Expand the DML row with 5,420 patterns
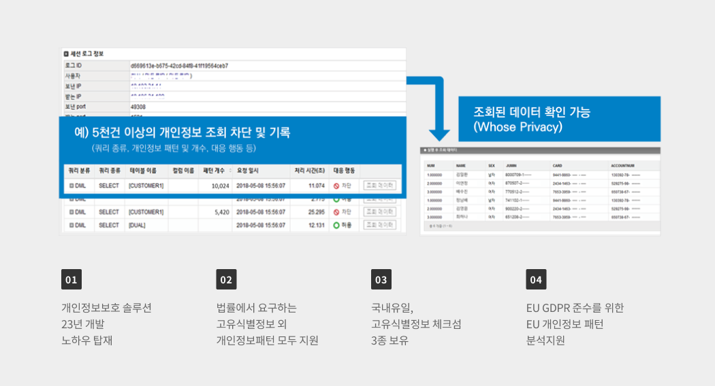Screen dimensions: 715x386 coord(71,212)
